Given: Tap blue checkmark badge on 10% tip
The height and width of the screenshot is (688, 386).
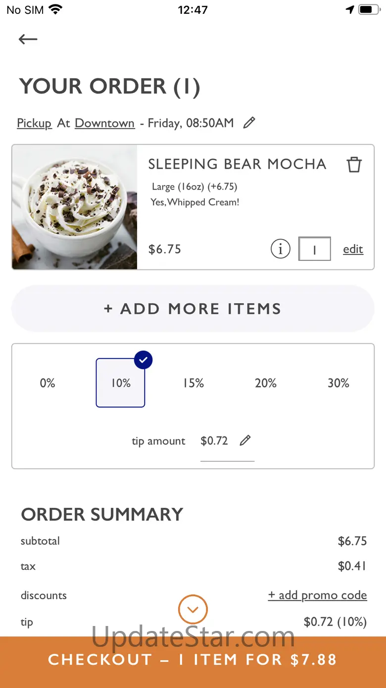Looking at the screenshot, I should click(x=143, y=360).
